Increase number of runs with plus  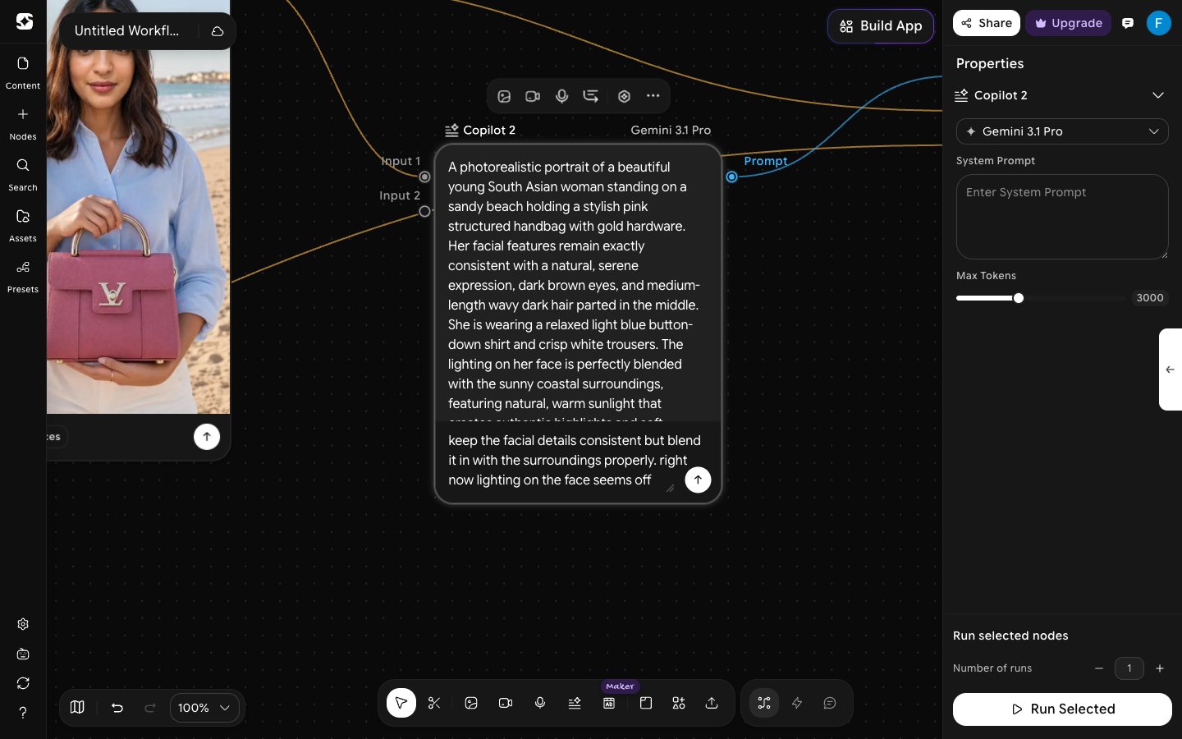tap(1160, 668)
